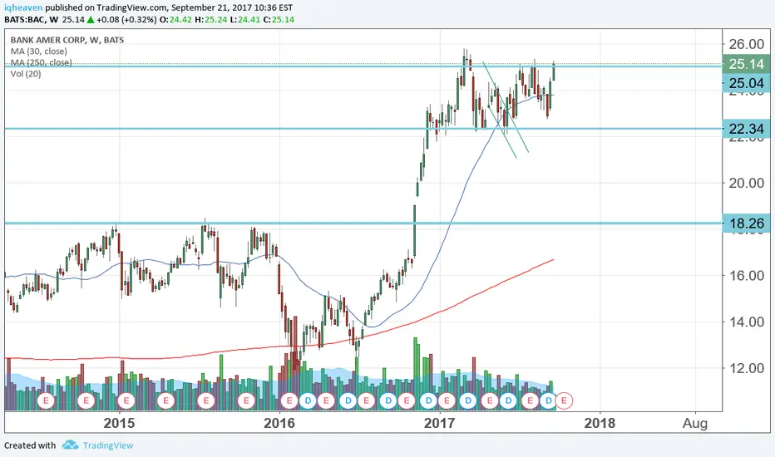Screen dimensions: 775x457
Task: Open the TradingView link beside Created with
Action: tap(108, 445)
